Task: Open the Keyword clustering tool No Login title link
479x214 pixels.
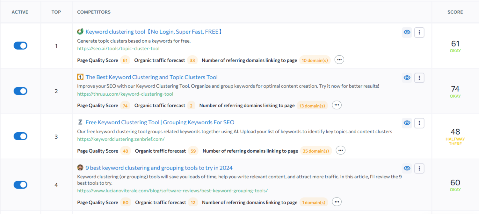Action: (x=154, y=32)
